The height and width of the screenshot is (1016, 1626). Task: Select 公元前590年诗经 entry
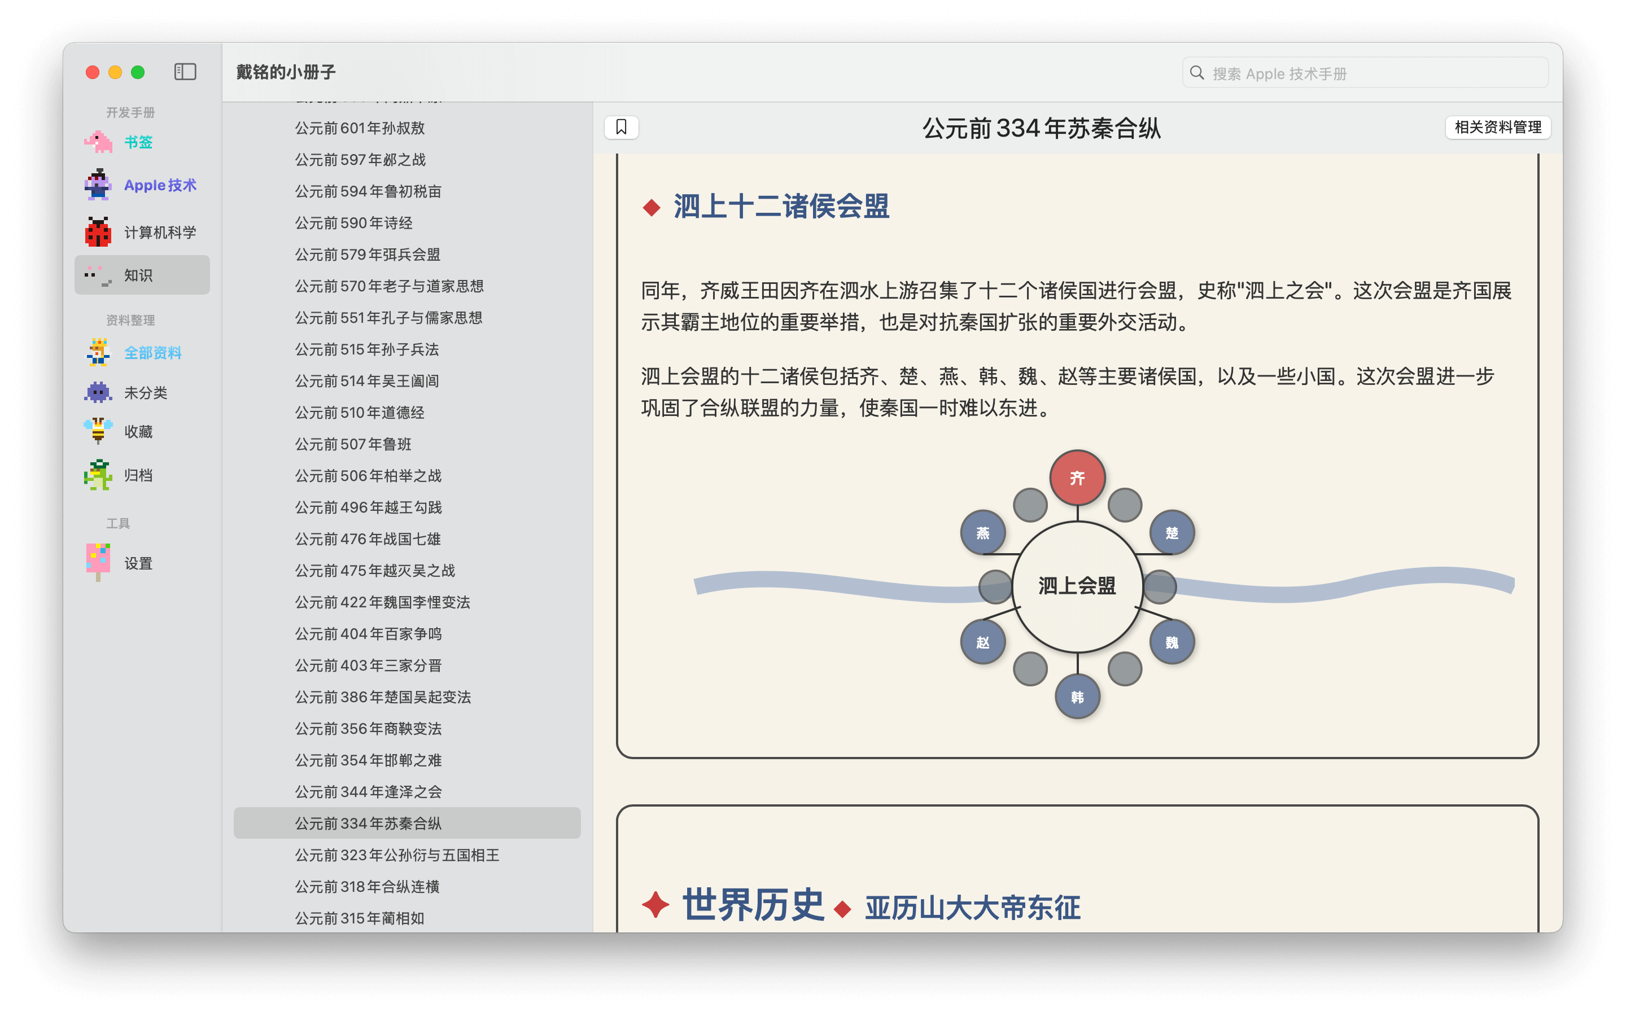[406, 222]
